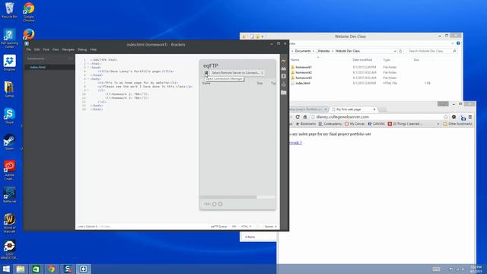Toggle eqFTP folder icon in Brackets toolbar
The image size is (487, 274).
(284, 93)
